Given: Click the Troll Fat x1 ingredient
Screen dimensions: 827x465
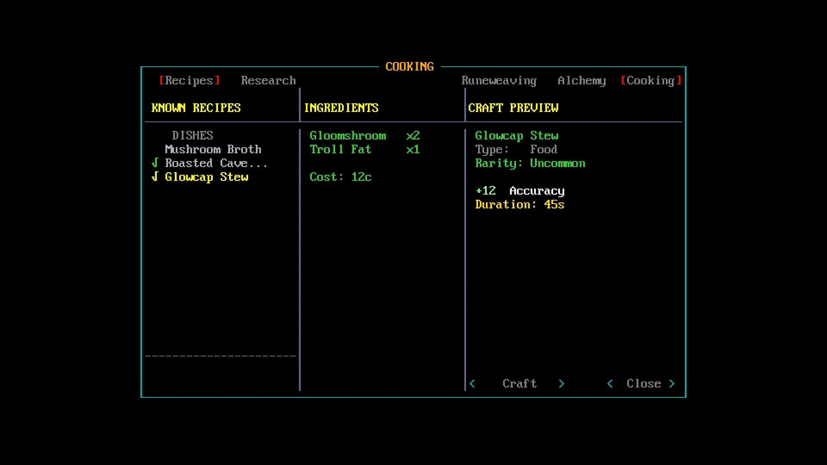Looking at the screenshot, I should [x=365, y=149].
